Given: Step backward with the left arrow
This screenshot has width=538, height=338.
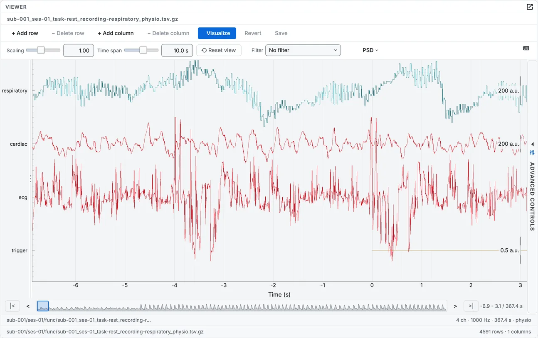Looking at the screenshot, I should (x=28, y=306).
